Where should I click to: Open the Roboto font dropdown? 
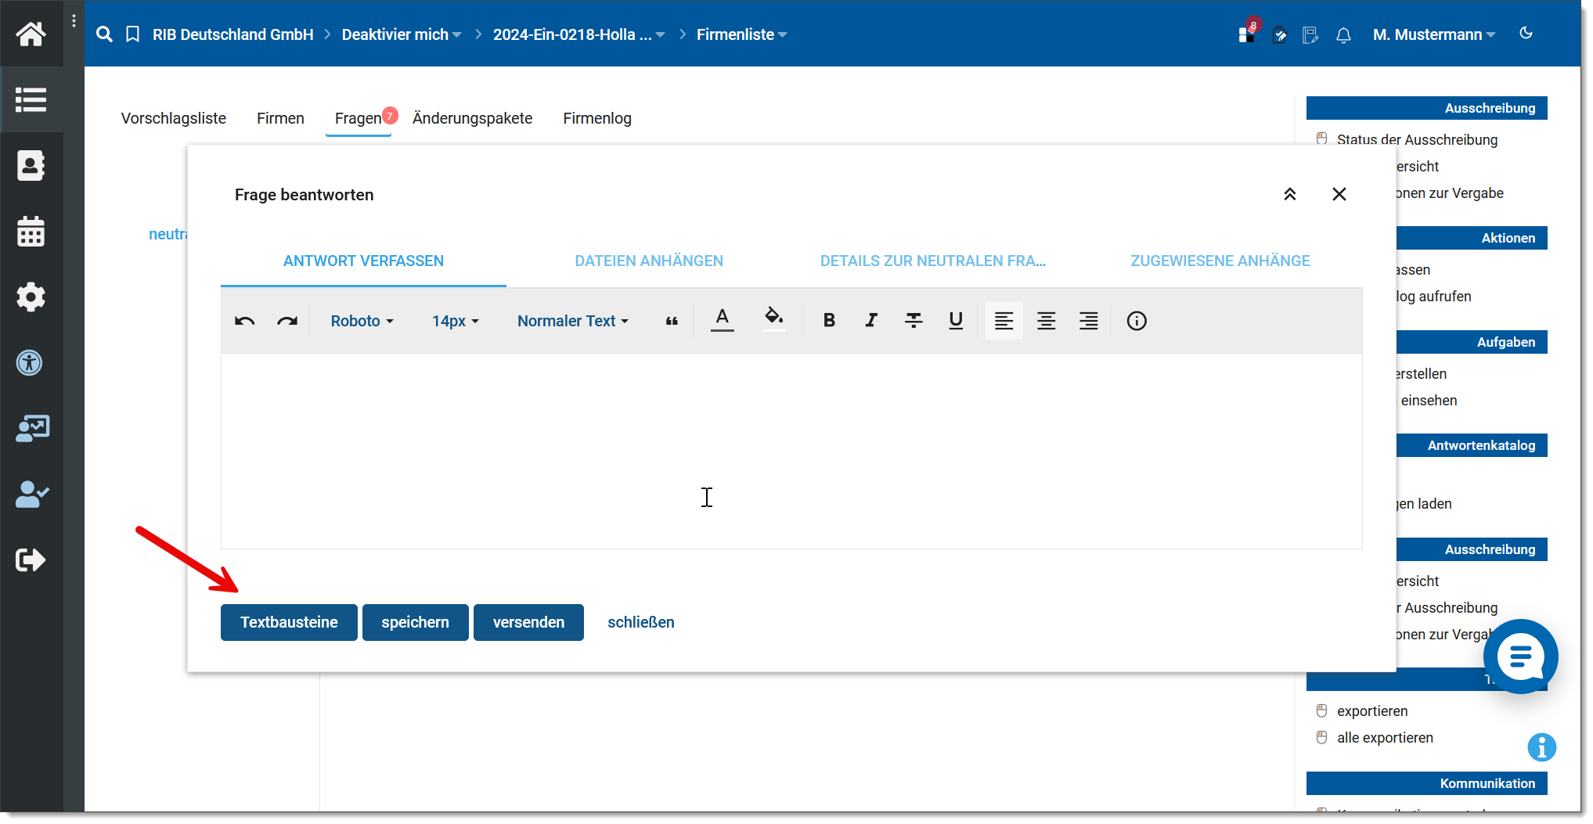click(x=362, y=321)
